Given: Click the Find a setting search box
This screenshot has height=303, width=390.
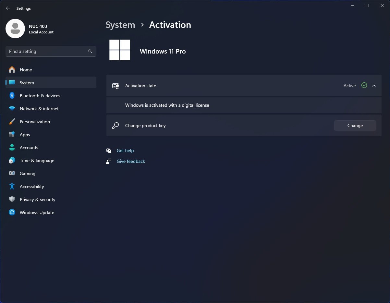Looking at the screenshot, I should [51, 51].
